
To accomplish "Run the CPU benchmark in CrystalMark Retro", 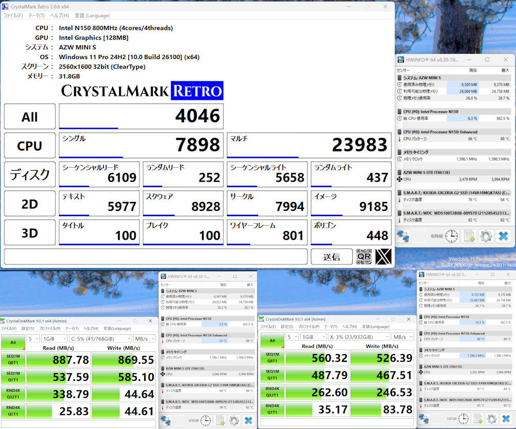I will point(30,145).
